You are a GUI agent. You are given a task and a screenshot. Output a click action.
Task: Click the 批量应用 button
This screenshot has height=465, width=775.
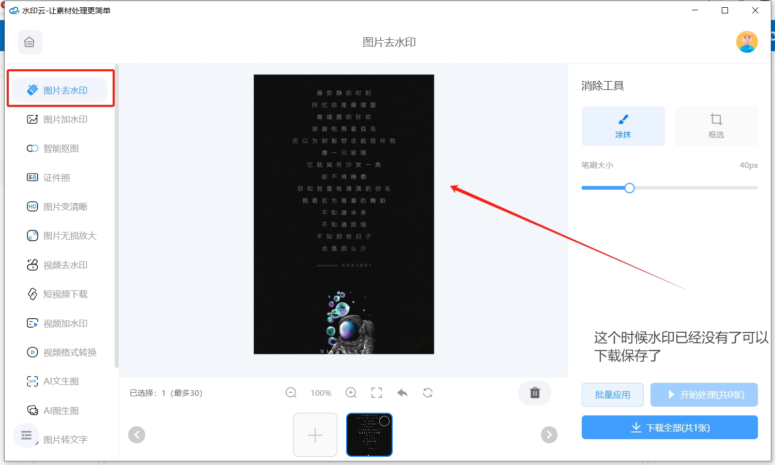pos(613,395)
